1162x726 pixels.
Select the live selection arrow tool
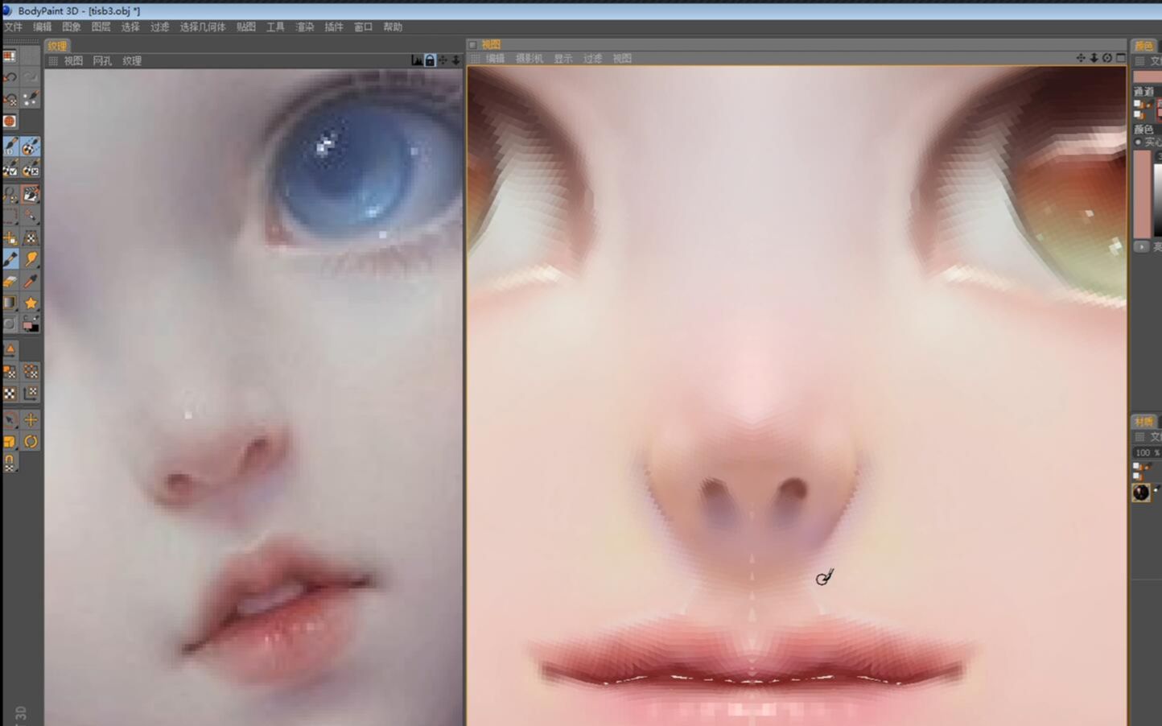point(10,419)
